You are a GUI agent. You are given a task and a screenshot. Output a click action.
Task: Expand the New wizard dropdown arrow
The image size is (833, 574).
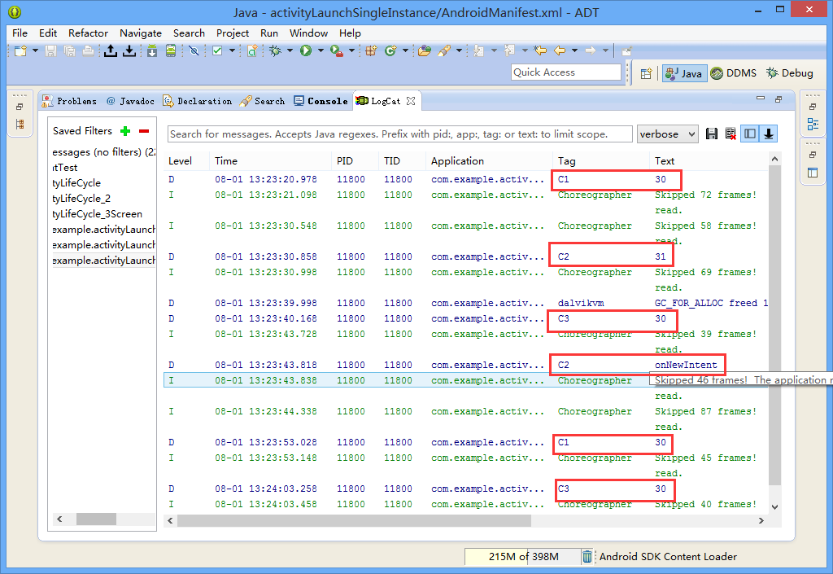tap(35, 51)
